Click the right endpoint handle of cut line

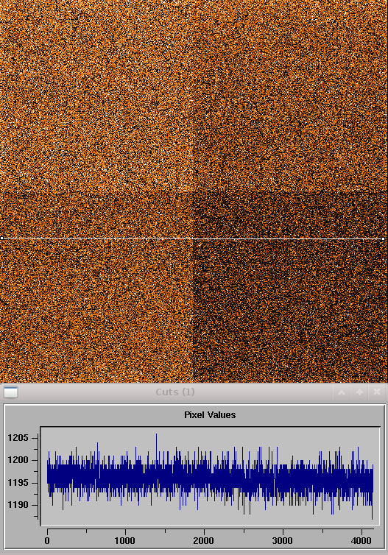coord(383,239)
